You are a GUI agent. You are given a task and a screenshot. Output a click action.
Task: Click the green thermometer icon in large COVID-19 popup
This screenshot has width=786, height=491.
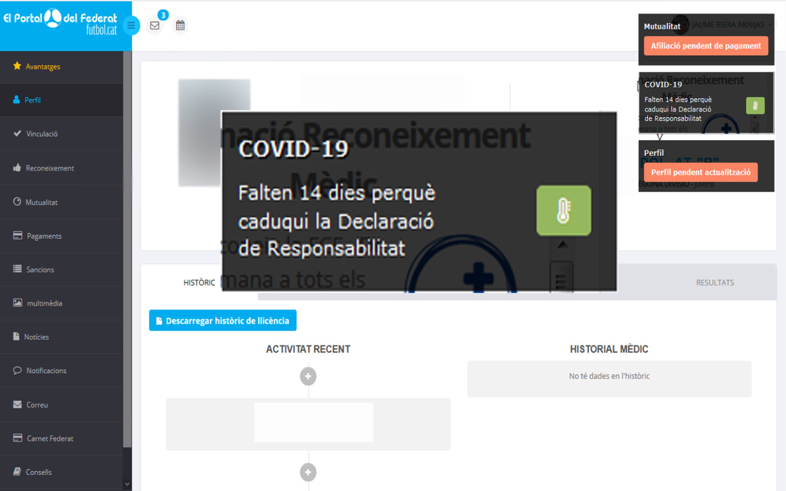563,210
